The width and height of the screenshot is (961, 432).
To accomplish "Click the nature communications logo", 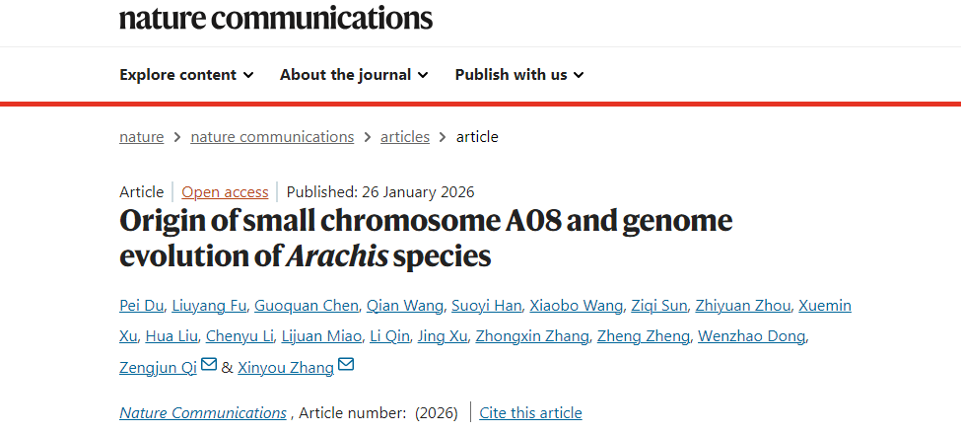I will [x=276, y=18].
